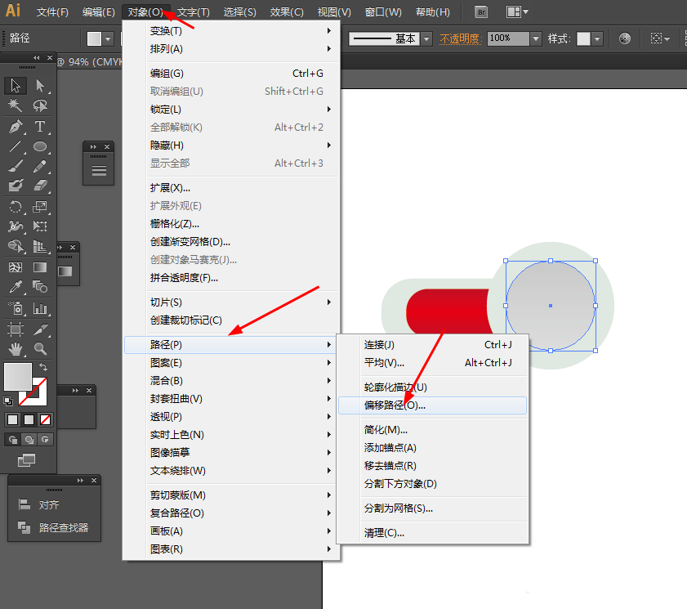
Task: Choose the Rotate tool
Action: [x=16, y=207]
